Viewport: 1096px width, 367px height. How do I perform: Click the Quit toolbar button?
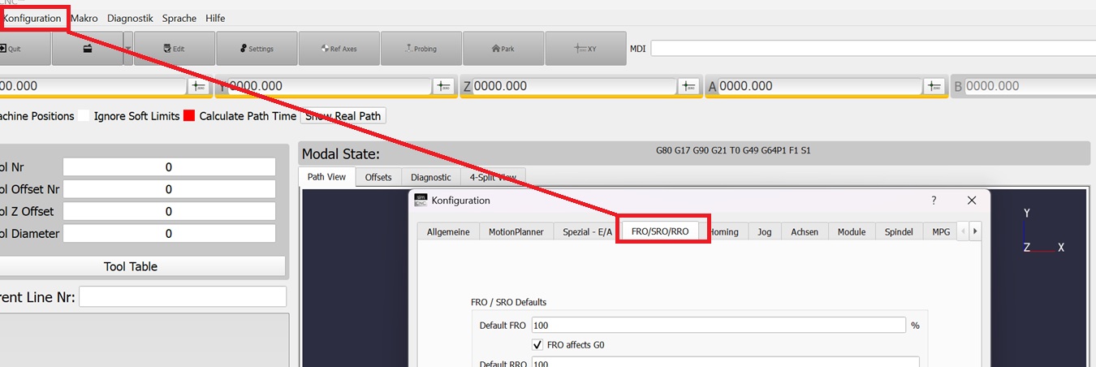(x=24, y=49)
